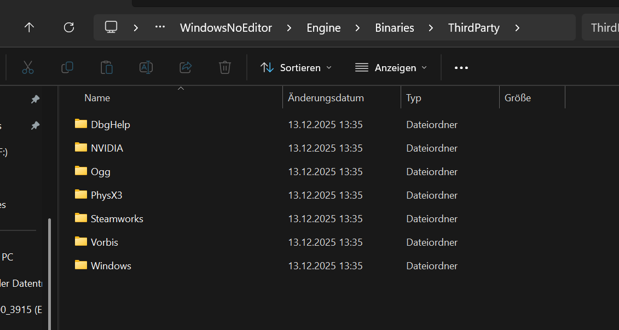
Task: Expand chevron after ThirdParty breadcrumb
Action: pos(517,28)
